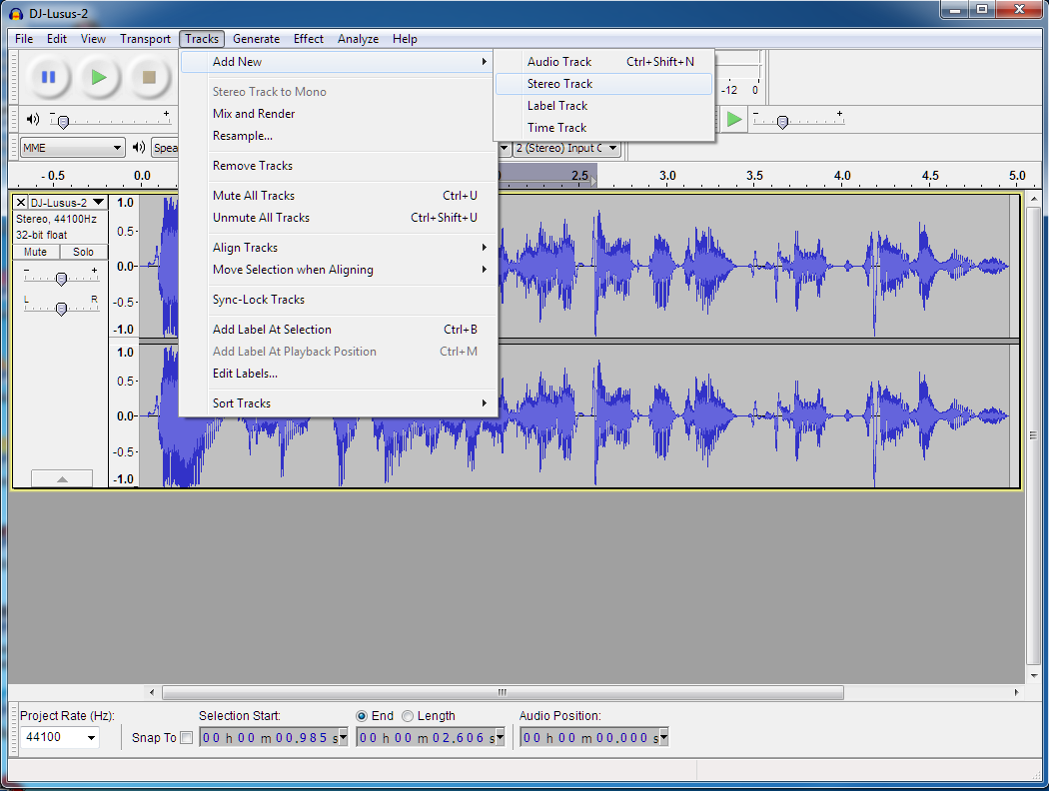
Task: Click the Stop playback icon
Action: [x=150, y=78]
